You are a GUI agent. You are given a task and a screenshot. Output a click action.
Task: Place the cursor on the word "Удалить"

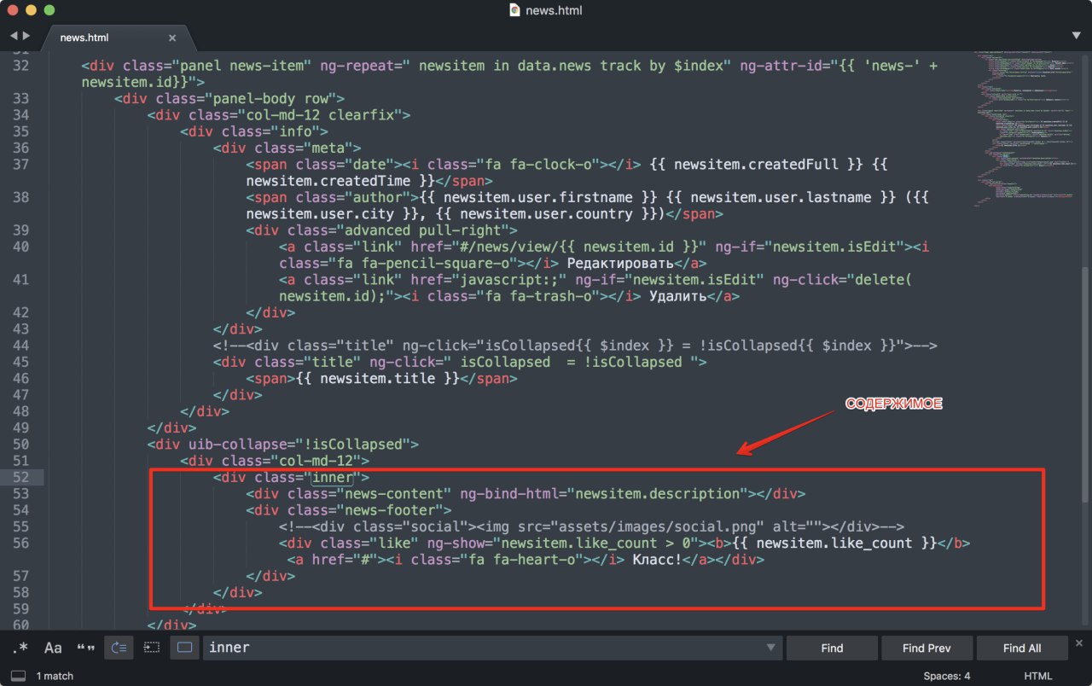(x=679, y=296)
